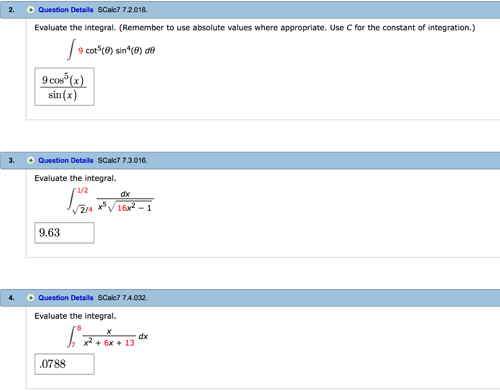Viewport: 500px width, 391px height.
Task: Click the question number label 3
Action: point(11,160)
